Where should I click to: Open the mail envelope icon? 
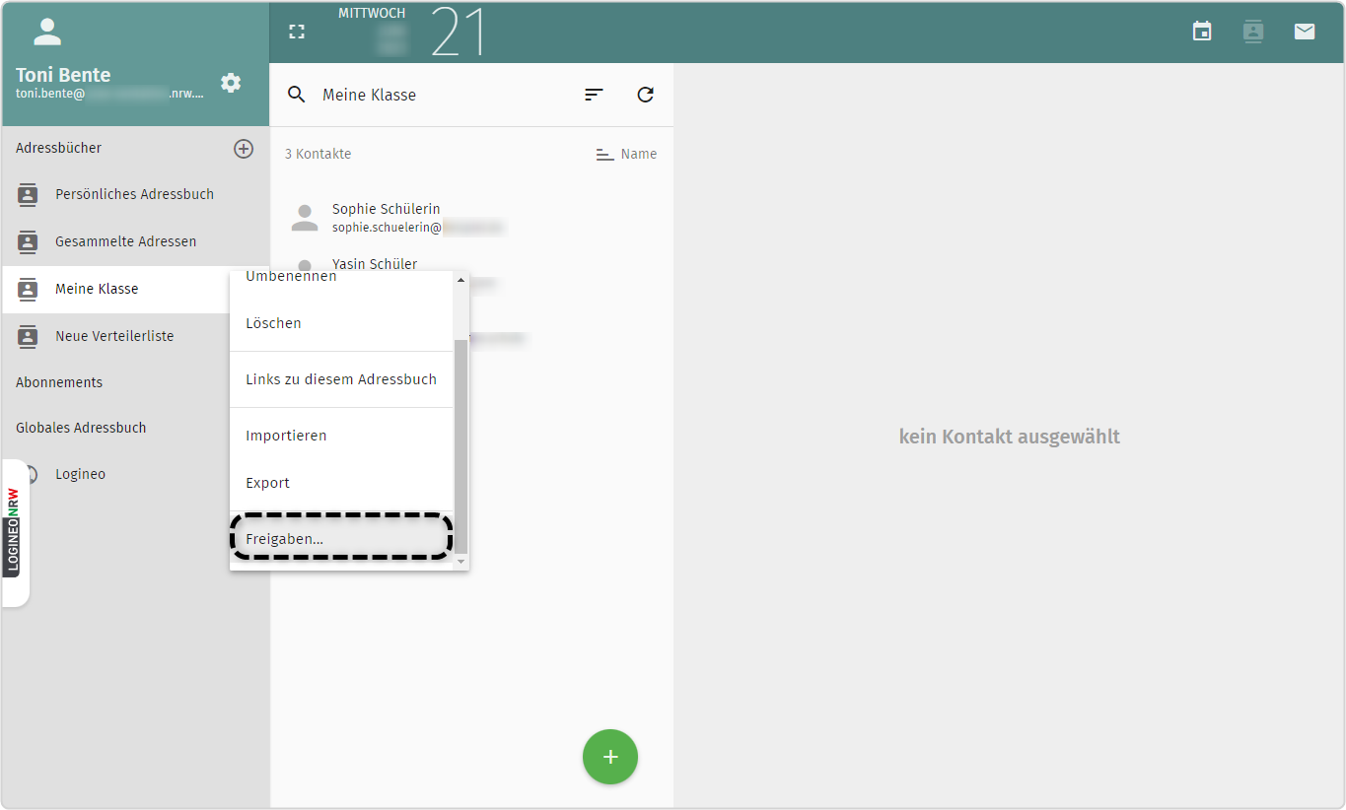point(1305,32)
